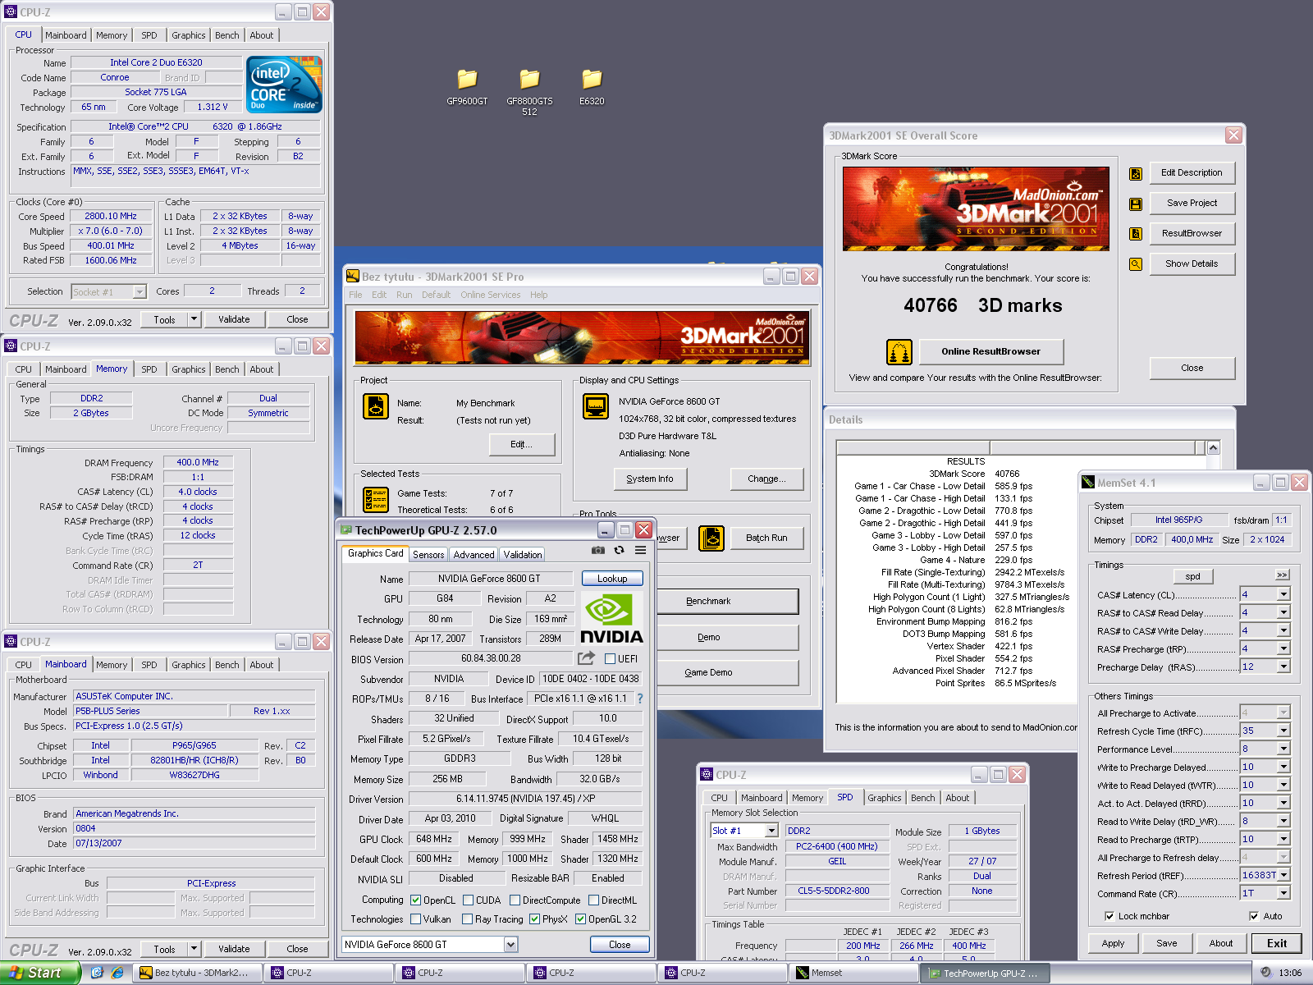Image resolution: width=1313 pixels, height=985 pixels.
Task: Open the Slot #1 memory slot dropdown
Action: tap(771, 831)
